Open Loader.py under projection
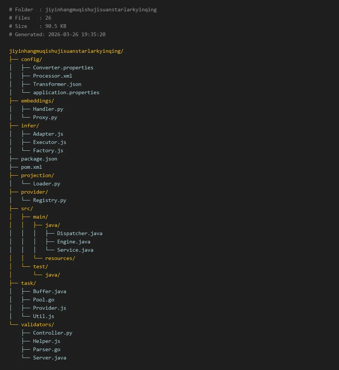339x370 pixels. pyautogui.click(x=46, y=183)
